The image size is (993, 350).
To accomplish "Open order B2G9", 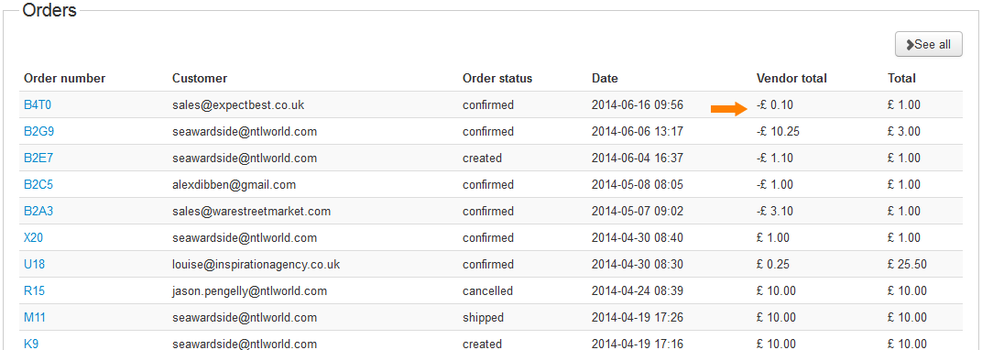I will (39, 132).
